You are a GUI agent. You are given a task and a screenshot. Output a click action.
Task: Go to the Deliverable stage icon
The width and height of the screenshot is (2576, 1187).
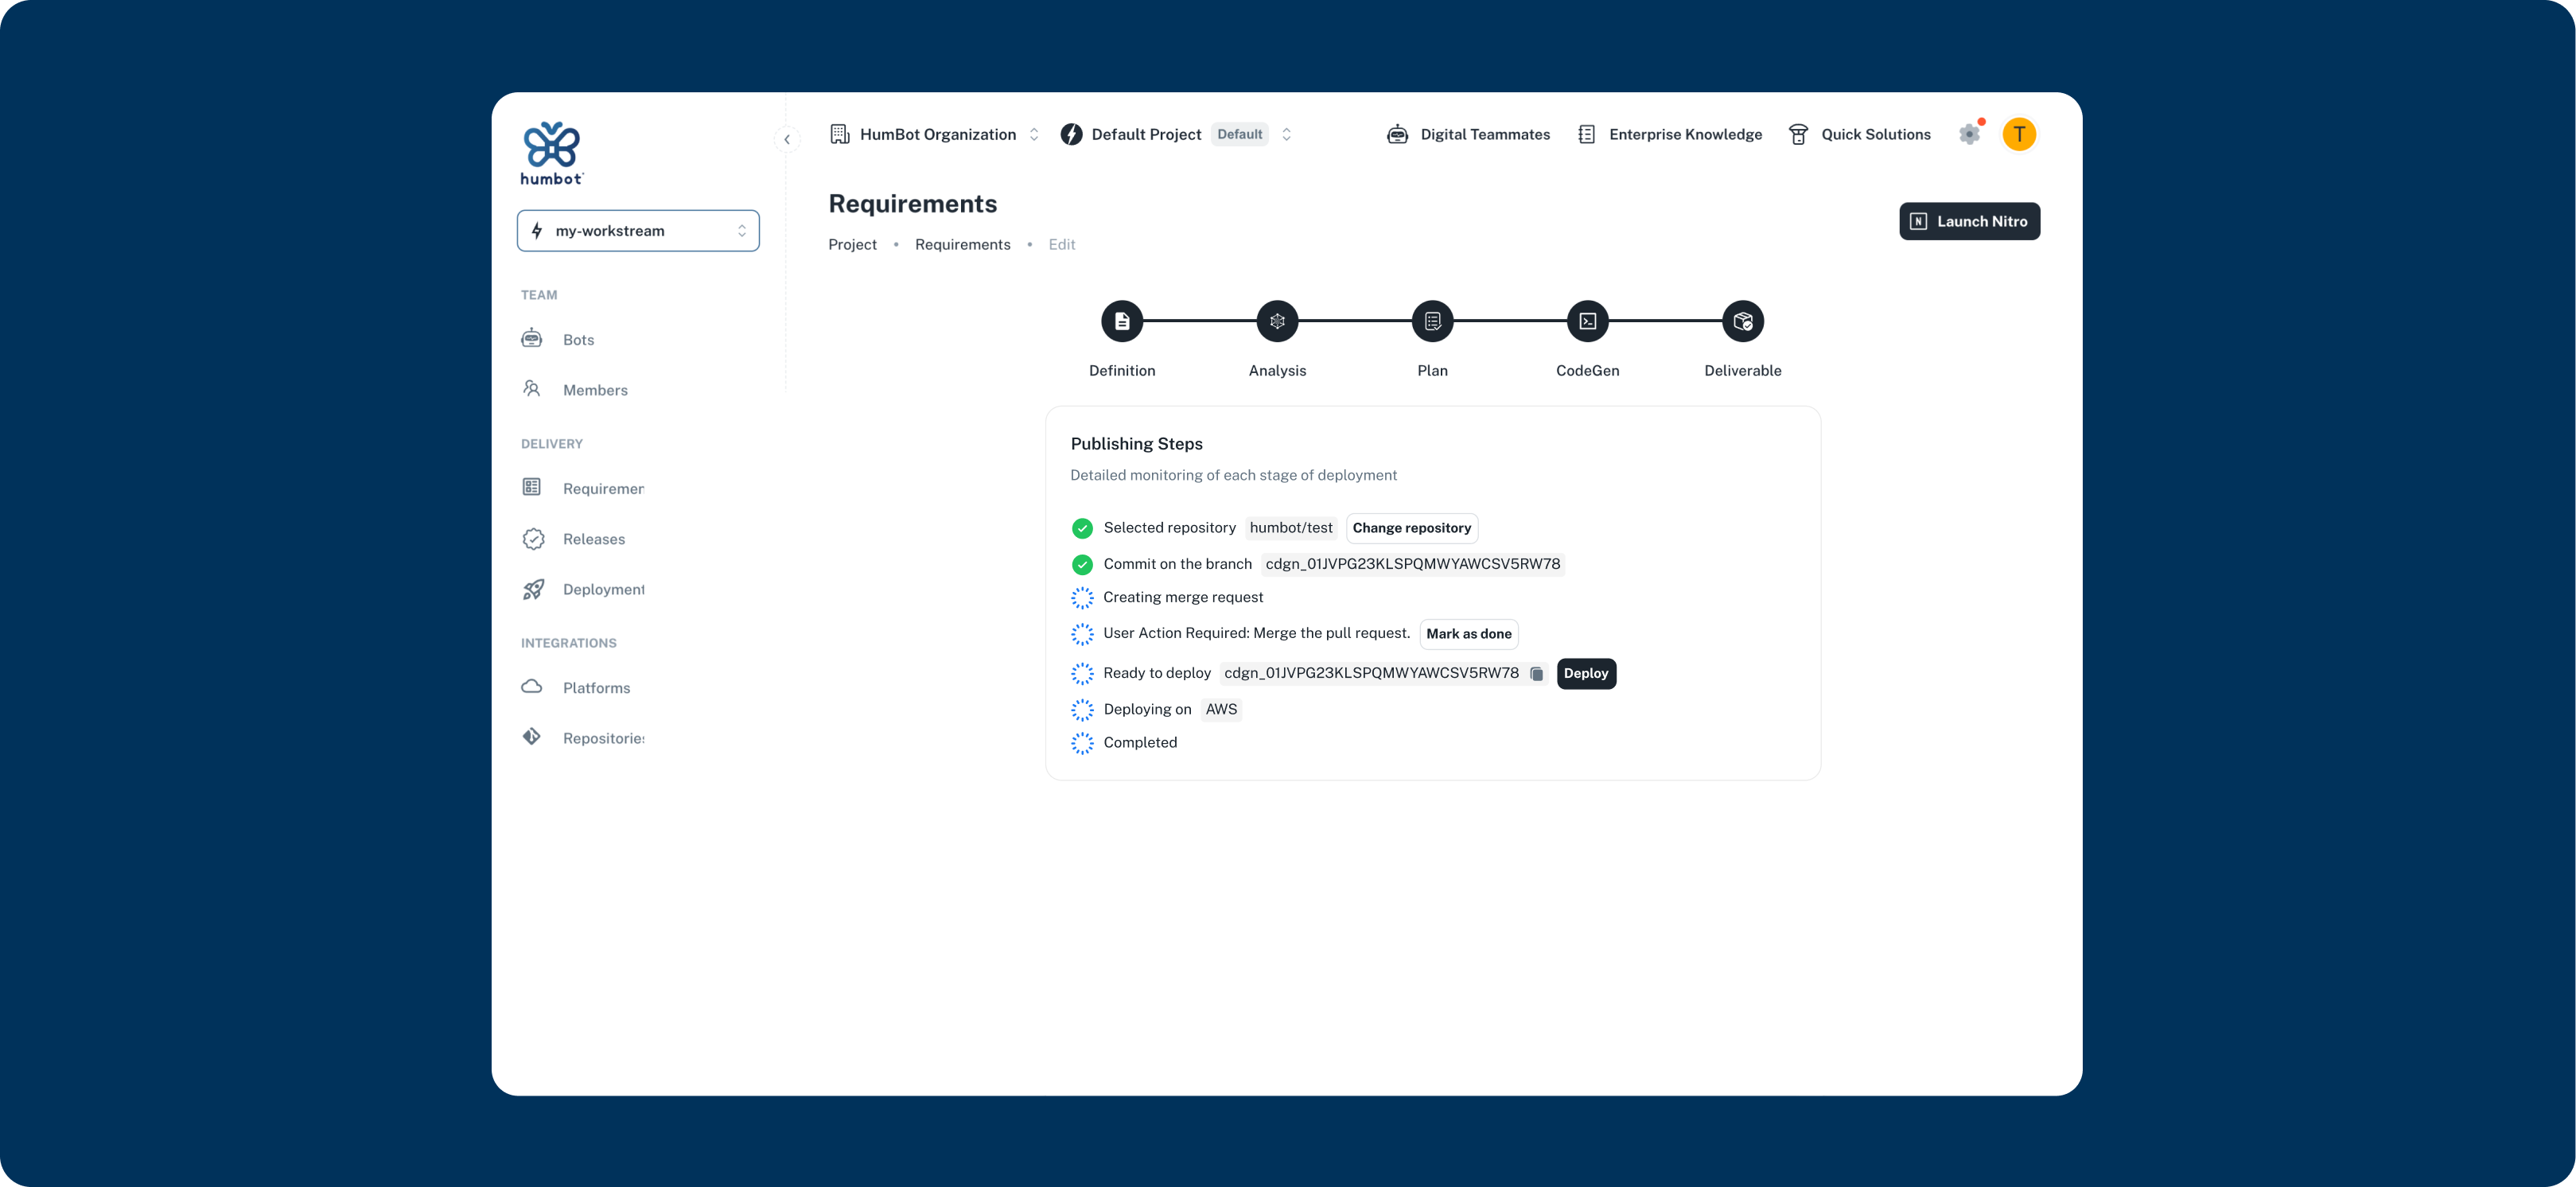1742,321
